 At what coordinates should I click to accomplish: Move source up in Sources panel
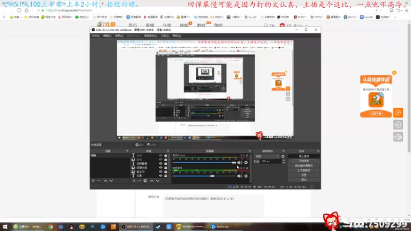pos(152,181)
